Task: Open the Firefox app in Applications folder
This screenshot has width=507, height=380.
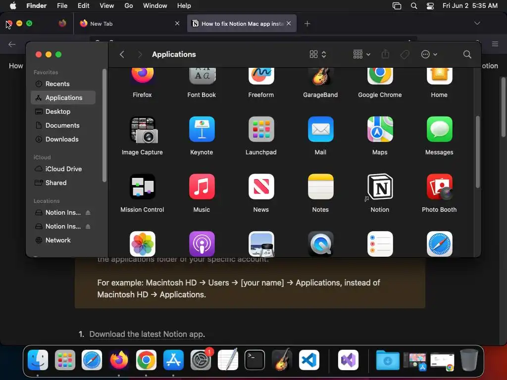Action: 142,76
